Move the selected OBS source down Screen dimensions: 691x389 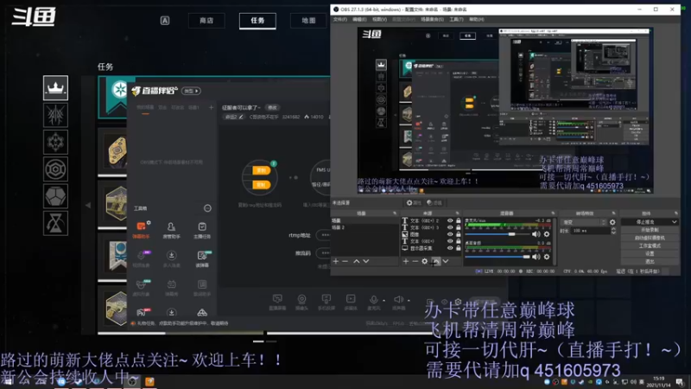click(x=446, y=262)
